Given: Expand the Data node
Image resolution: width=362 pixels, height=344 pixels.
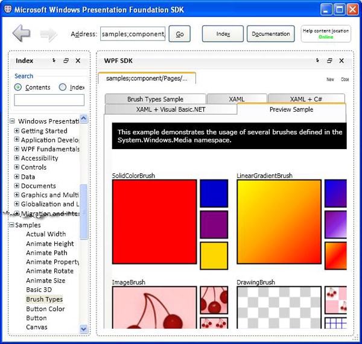Looking at the screenshot, I should click(x=17, y=177).
